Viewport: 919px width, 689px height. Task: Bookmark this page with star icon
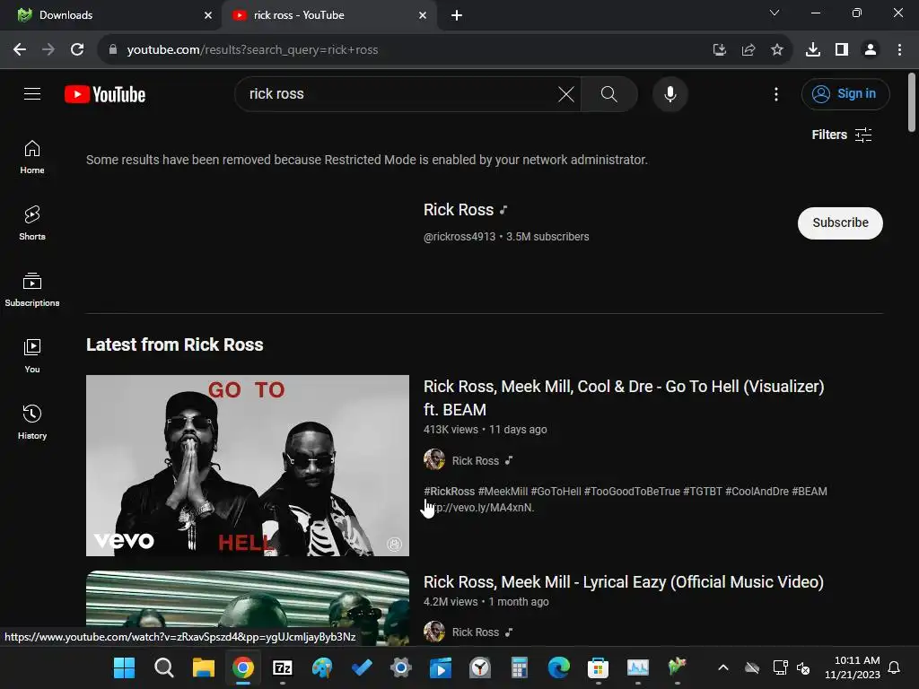pyautogui.click(x=777, y=49)
